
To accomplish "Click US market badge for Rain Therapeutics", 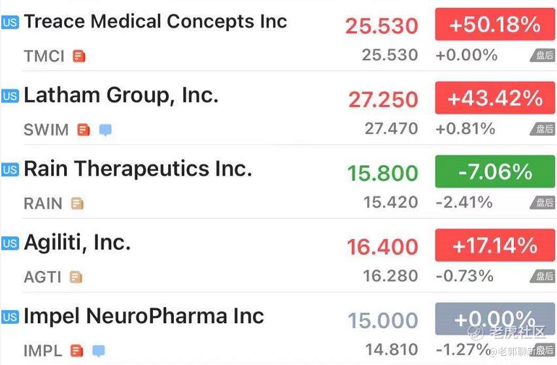I will (10, 170).
